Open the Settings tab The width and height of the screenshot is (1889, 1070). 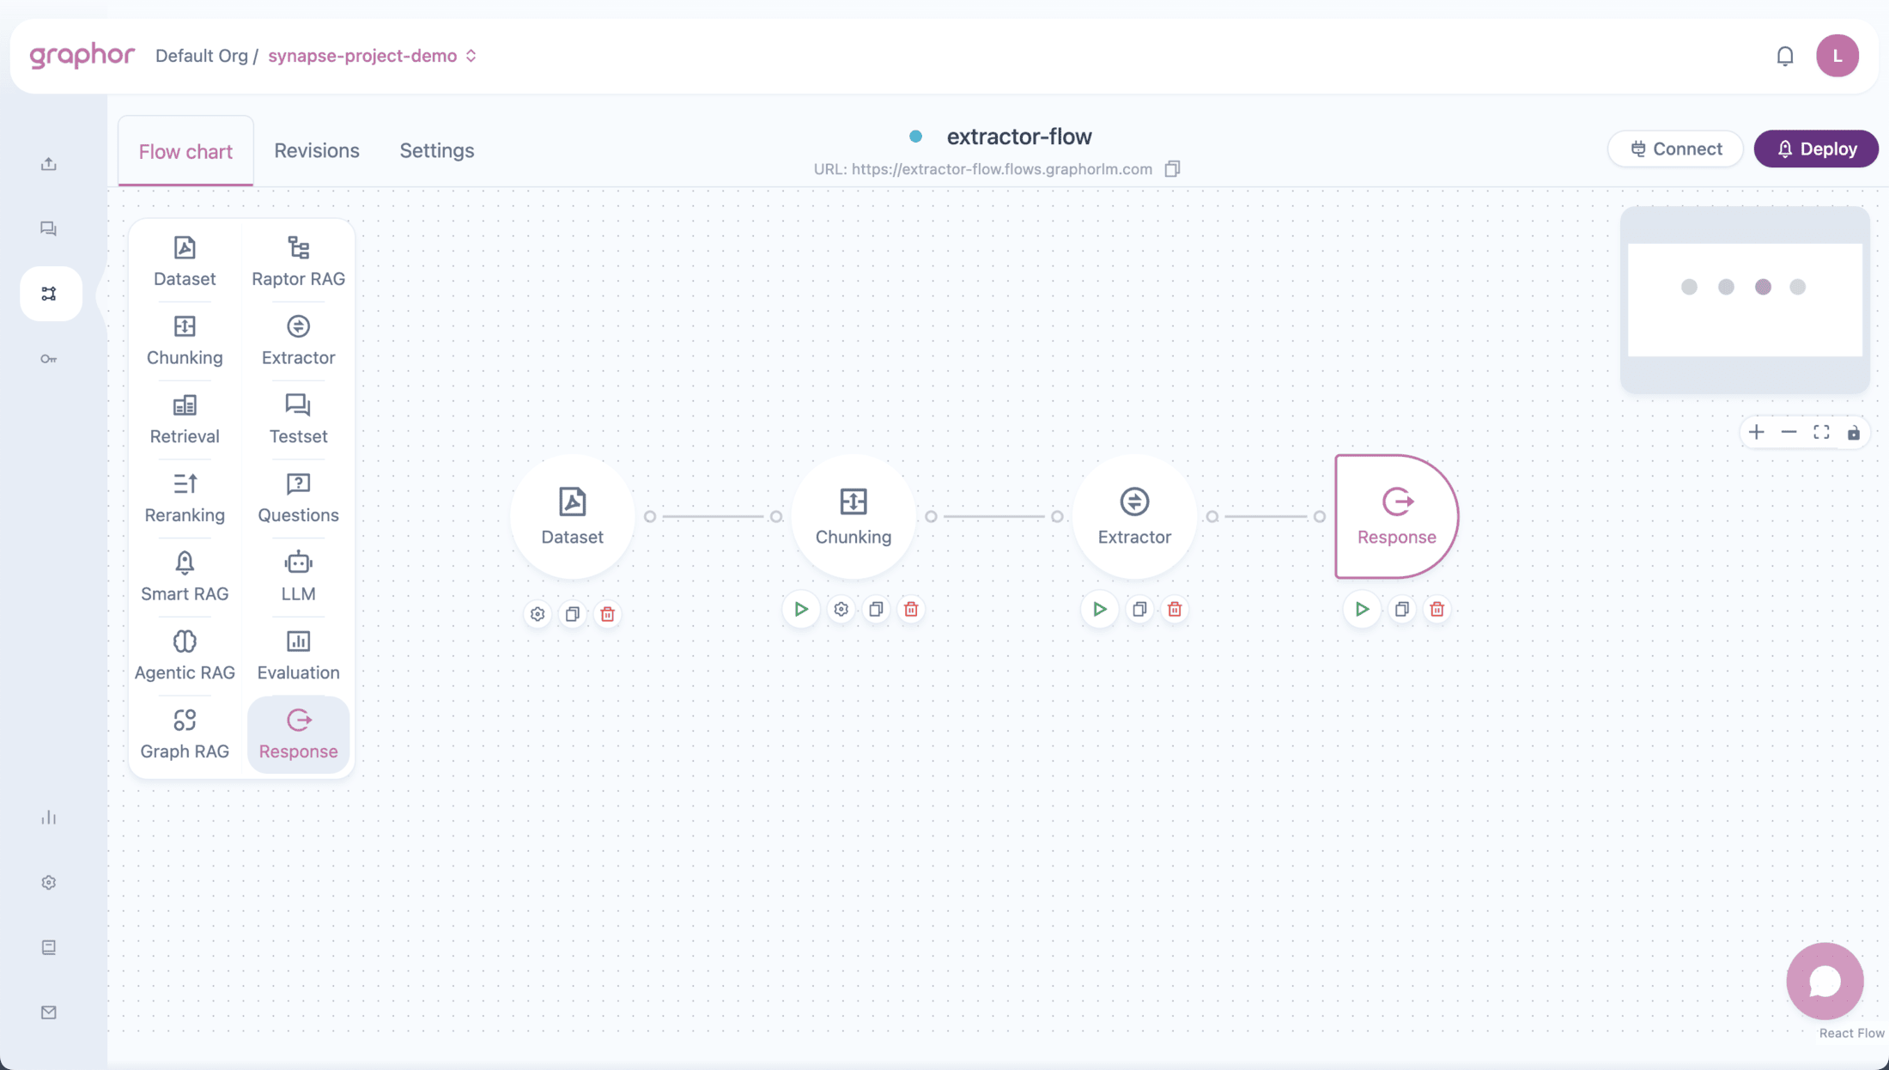(436, 151)
